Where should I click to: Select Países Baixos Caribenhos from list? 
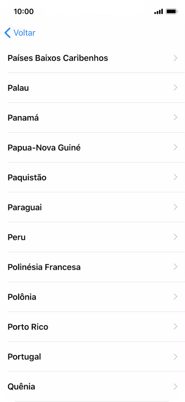(x=92, y=58)
